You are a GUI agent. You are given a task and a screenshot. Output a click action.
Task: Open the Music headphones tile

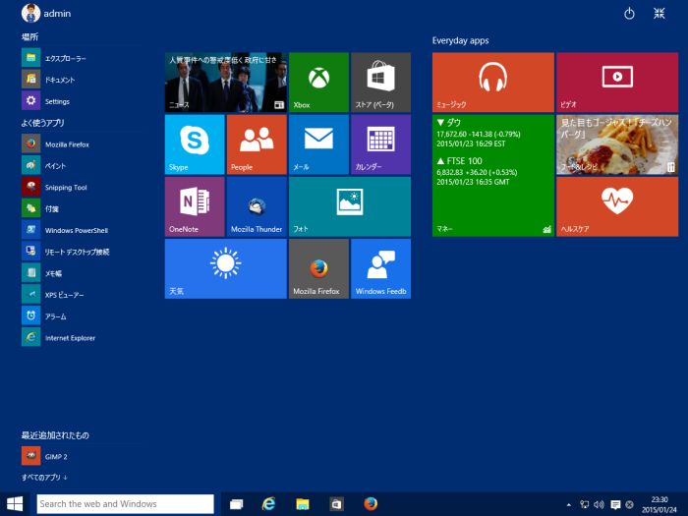pyautogui.click(x=492, y=83)
